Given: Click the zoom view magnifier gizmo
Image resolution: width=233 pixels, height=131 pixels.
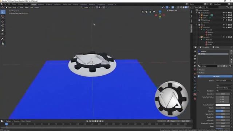Looking at the screenshot, I should click(154, 12).
